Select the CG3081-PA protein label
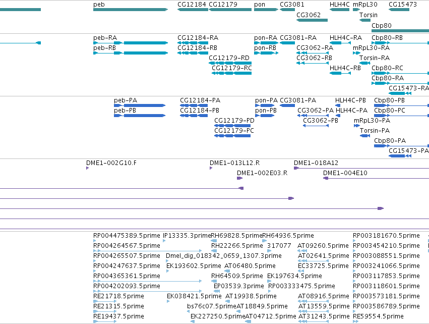429x324 pixels. point(298,100)
